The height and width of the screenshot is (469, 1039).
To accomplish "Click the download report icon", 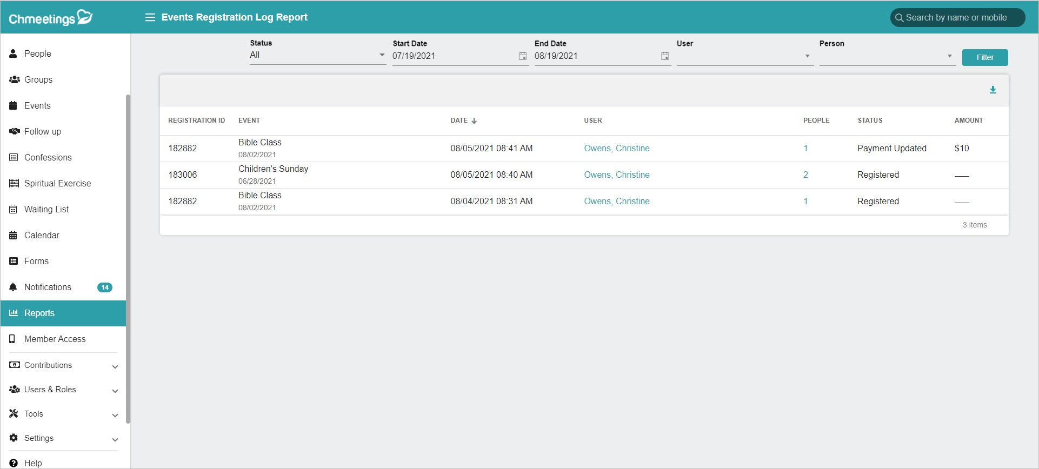I will (x=993, y=90).
